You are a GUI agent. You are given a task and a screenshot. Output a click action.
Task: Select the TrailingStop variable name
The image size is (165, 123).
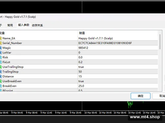(x=10, y=72)
